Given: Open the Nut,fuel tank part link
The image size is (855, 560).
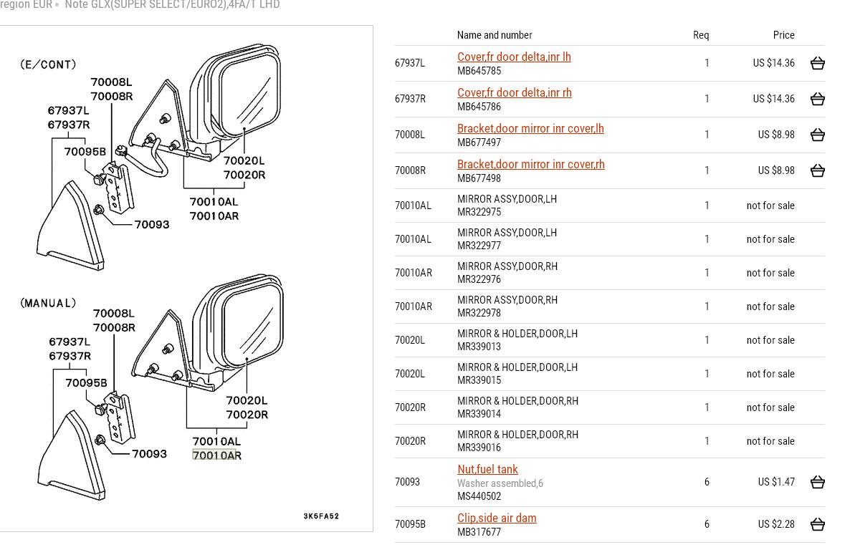Looking at the screenshot, I should 487,469.
